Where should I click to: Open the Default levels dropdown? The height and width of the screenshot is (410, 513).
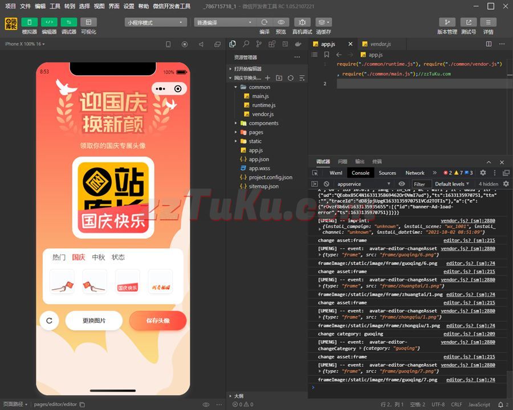(x=452, y=184)
